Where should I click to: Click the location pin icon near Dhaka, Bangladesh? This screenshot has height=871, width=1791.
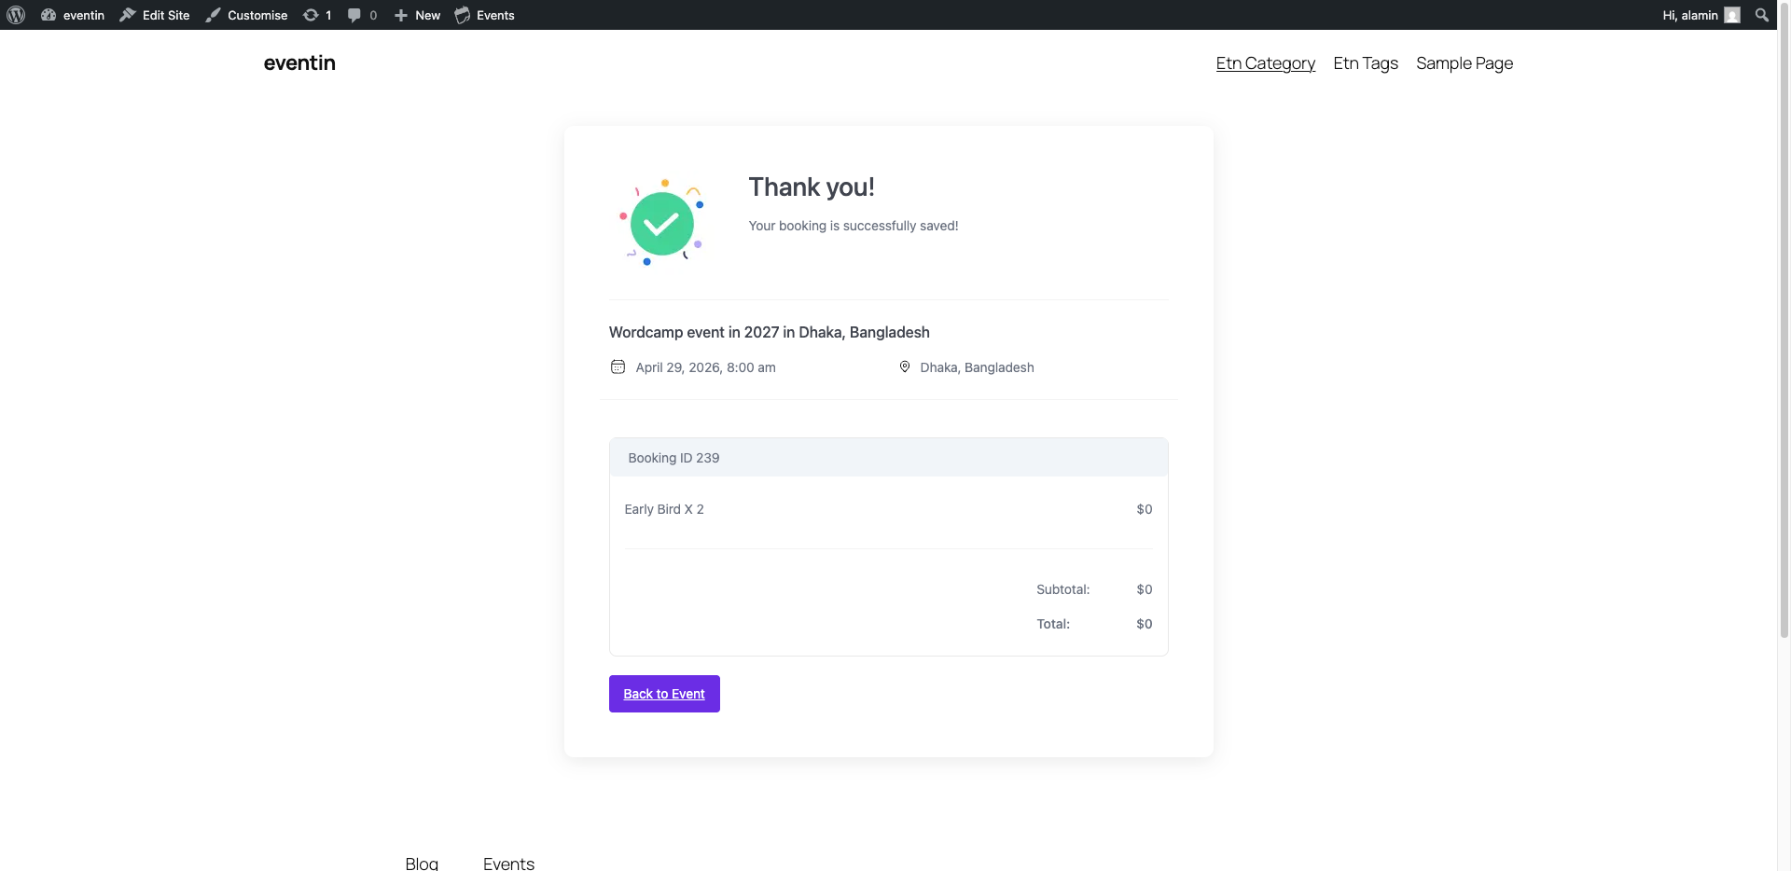pyautogui.click(x=904, y=366)
